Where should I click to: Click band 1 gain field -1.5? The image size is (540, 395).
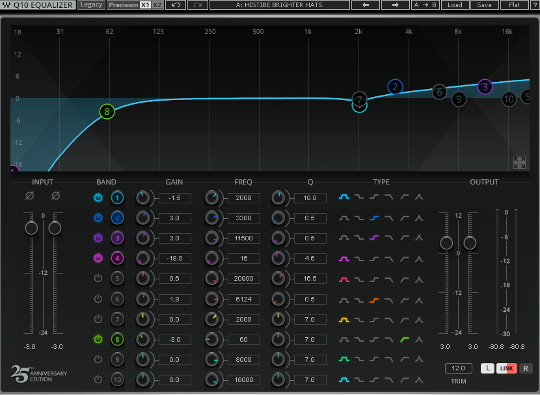click(174, 198)
